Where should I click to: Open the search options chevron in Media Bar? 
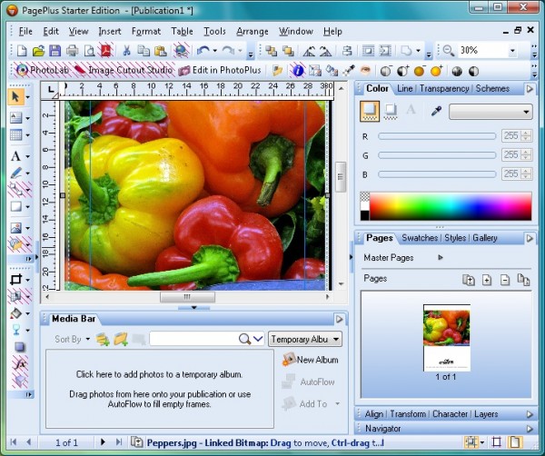[x=258, y=339]
